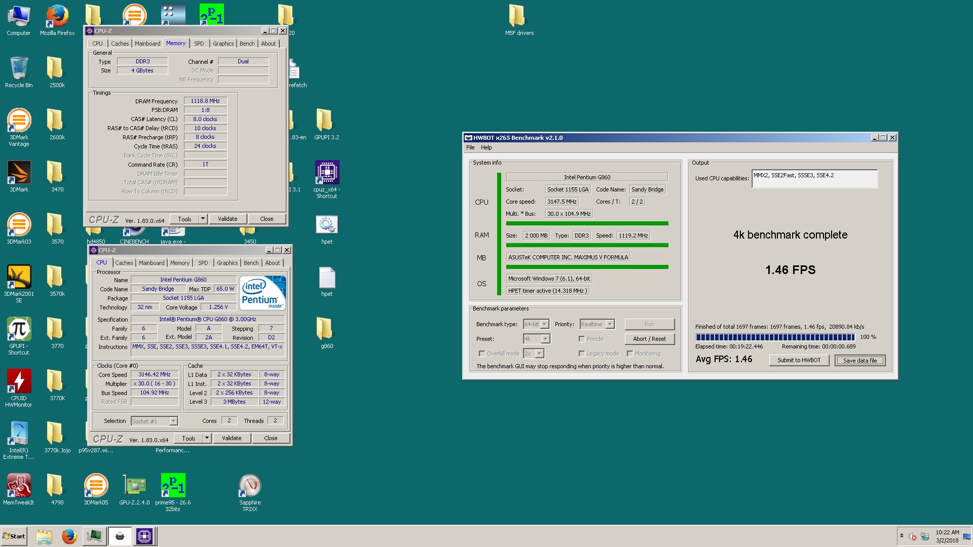Open the 3DMark Vantage shortcut
Image resolution: width=973 pixels, height=547 pixels.
(x=19, y=127)
